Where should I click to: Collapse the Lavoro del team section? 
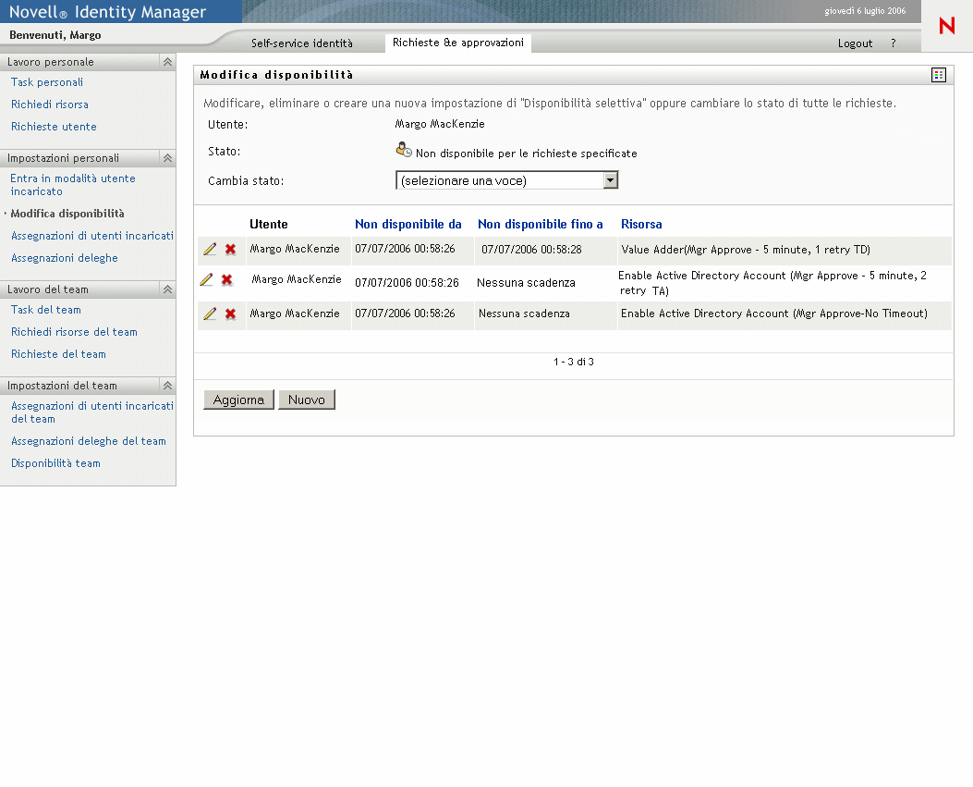(167, 289)
